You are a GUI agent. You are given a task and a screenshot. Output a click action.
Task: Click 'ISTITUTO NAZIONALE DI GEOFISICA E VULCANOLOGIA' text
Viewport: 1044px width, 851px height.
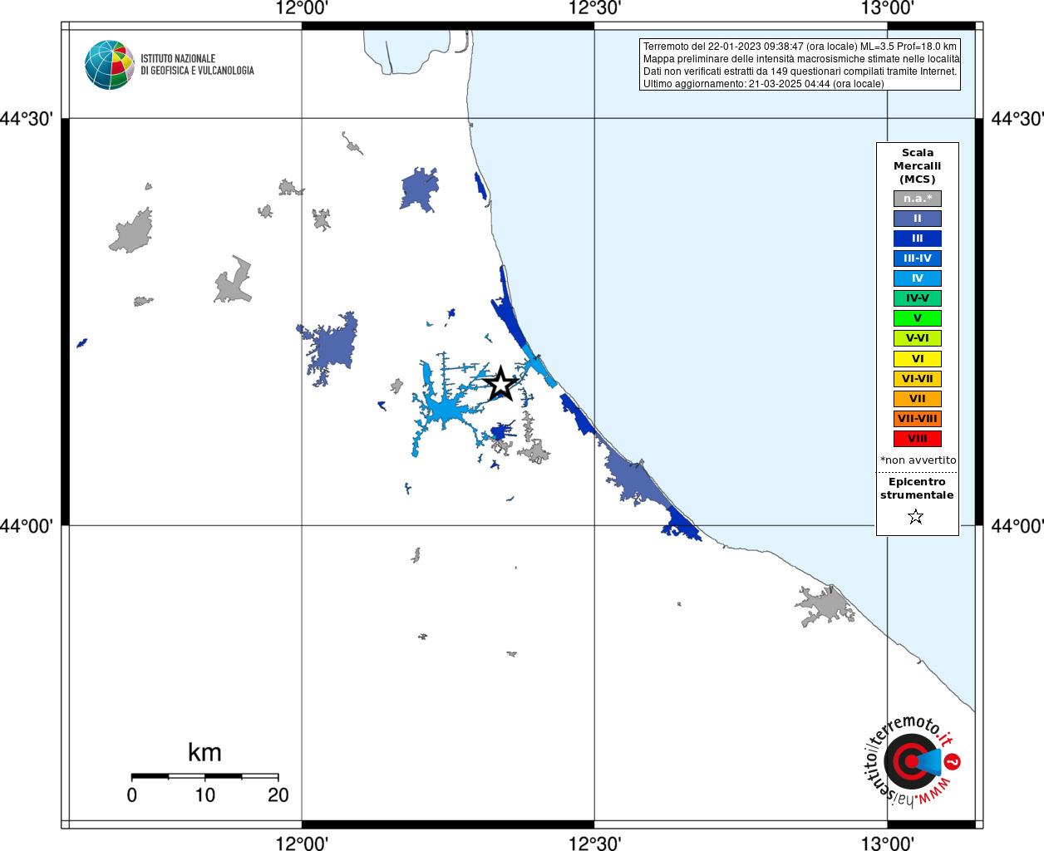[197, 65]
